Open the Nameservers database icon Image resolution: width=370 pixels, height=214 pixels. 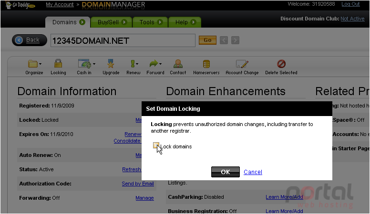coord(206,64)
